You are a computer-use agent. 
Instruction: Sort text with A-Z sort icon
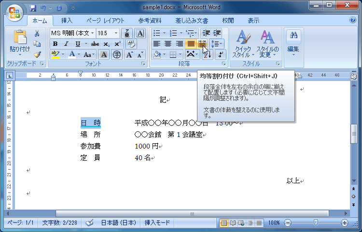click(208, 55)
